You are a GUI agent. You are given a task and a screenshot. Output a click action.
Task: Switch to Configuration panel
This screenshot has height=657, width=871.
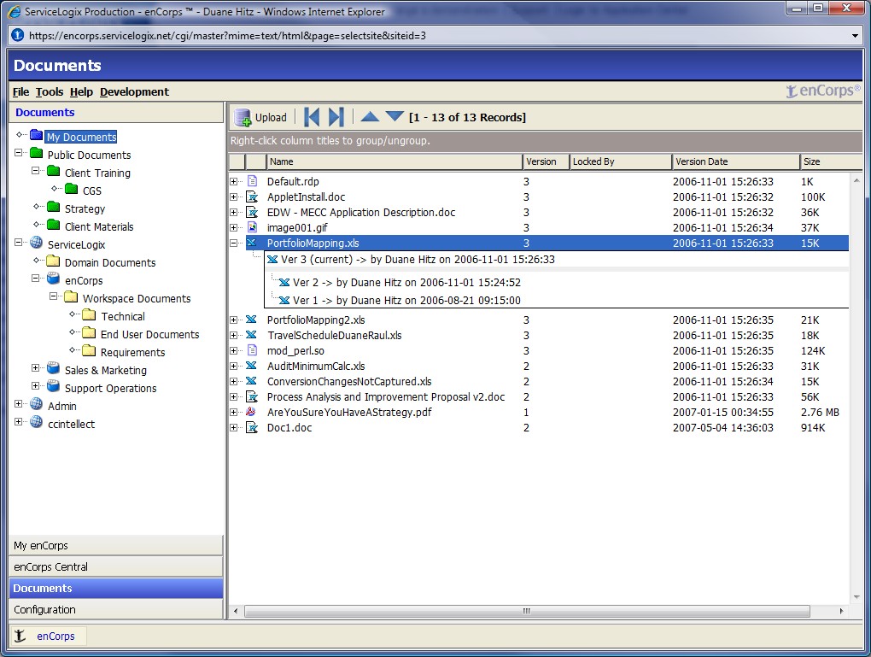116,609
